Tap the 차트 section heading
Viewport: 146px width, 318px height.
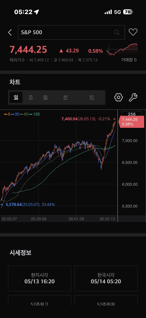click(15, 82)
